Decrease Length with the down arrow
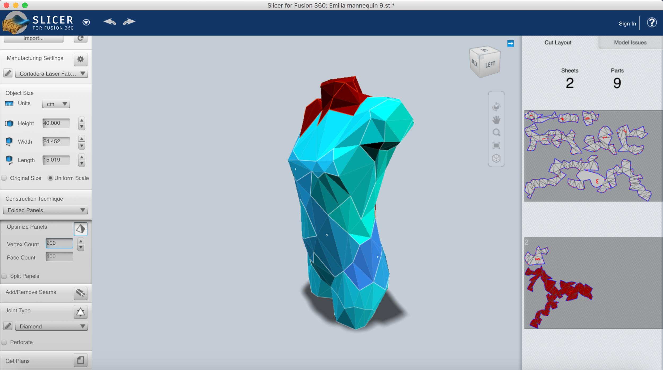The image size is (663, 370). tap(82, 164)
